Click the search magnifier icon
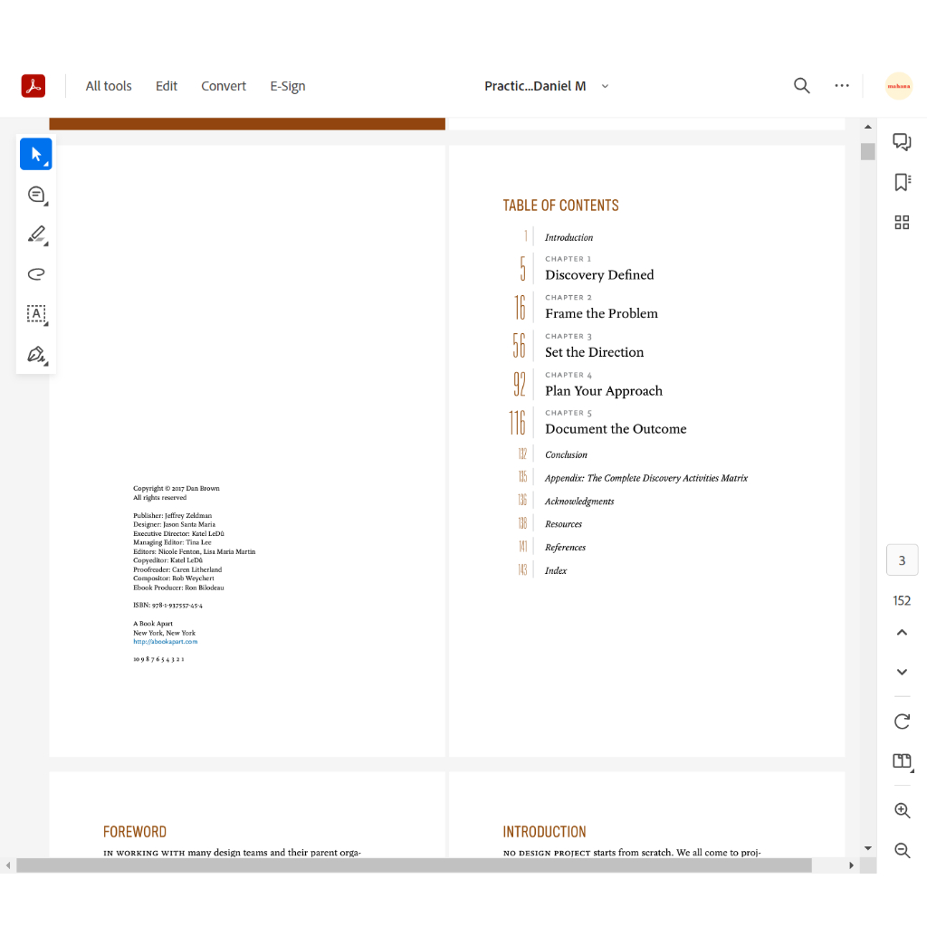This screenshot has height=927, width=927. [x=801, y=86]
